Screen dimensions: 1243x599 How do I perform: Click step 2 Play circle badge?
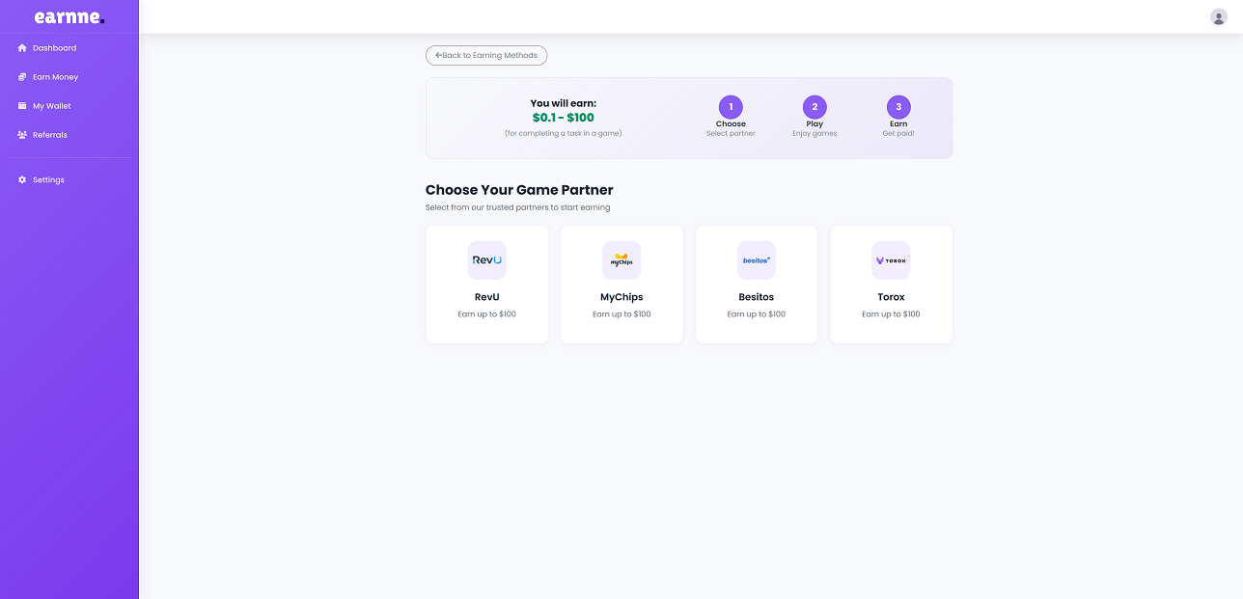(x=815, y=107)
